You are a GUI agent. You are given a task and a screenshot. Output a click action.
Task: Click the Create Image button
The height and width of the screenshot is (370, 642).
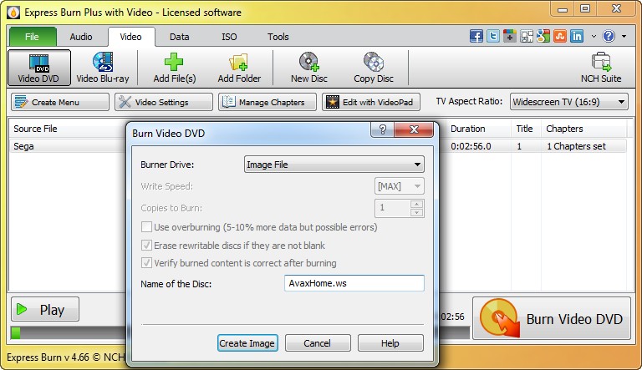(x=247, y=343)
